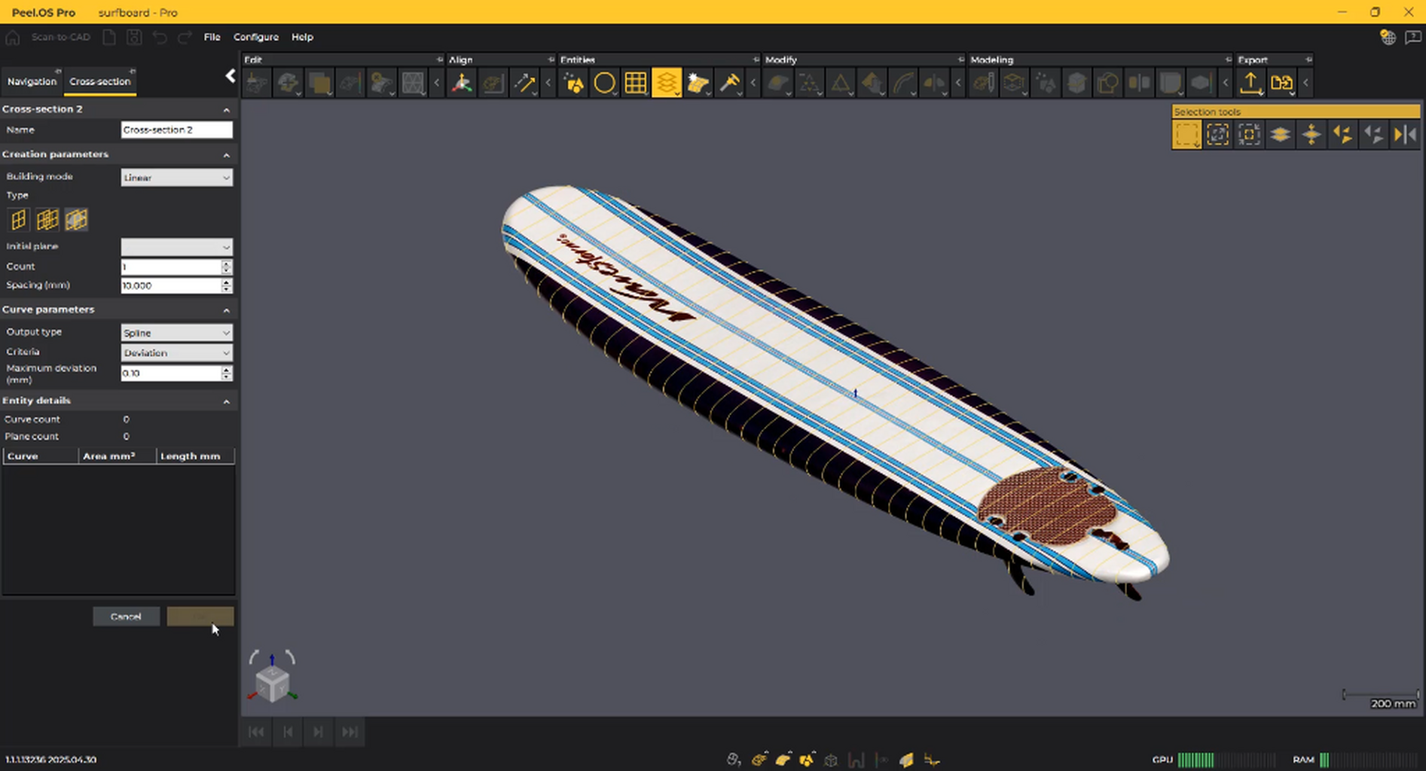The height and width of the screenshot is (771, 1426).
Task: Click the Scan-to-CAD home icon
Action: [x=12, y=37]
